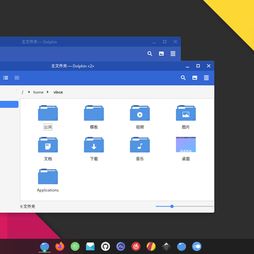This screenshot has height=254, width=254.
Task: Select the 下载 (Downloads) folder
Action: (x=94, y=149)
